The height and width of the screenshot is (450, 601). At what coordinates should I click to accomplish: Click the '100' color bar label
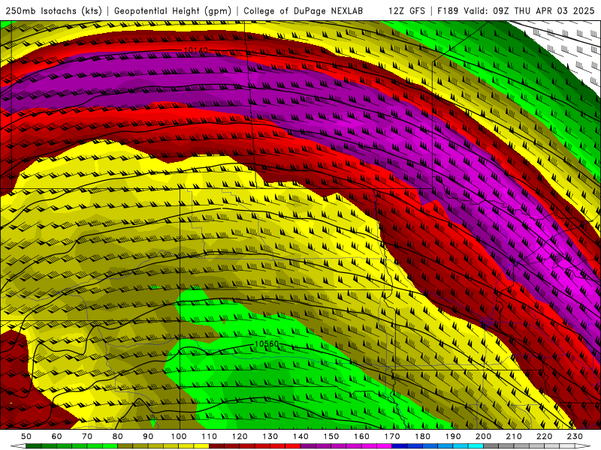coord(179,436)
